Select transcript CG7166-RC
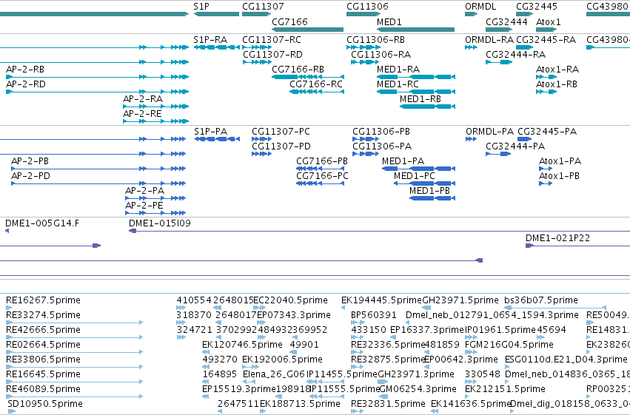This screenshot has height=415, width=630. [316, 84]
